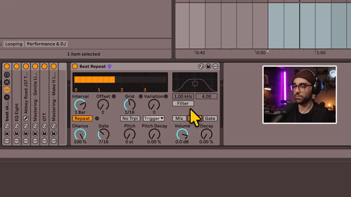Toggle the Filter switch
Screen dimensions: 351x197
tap(183, 103)
